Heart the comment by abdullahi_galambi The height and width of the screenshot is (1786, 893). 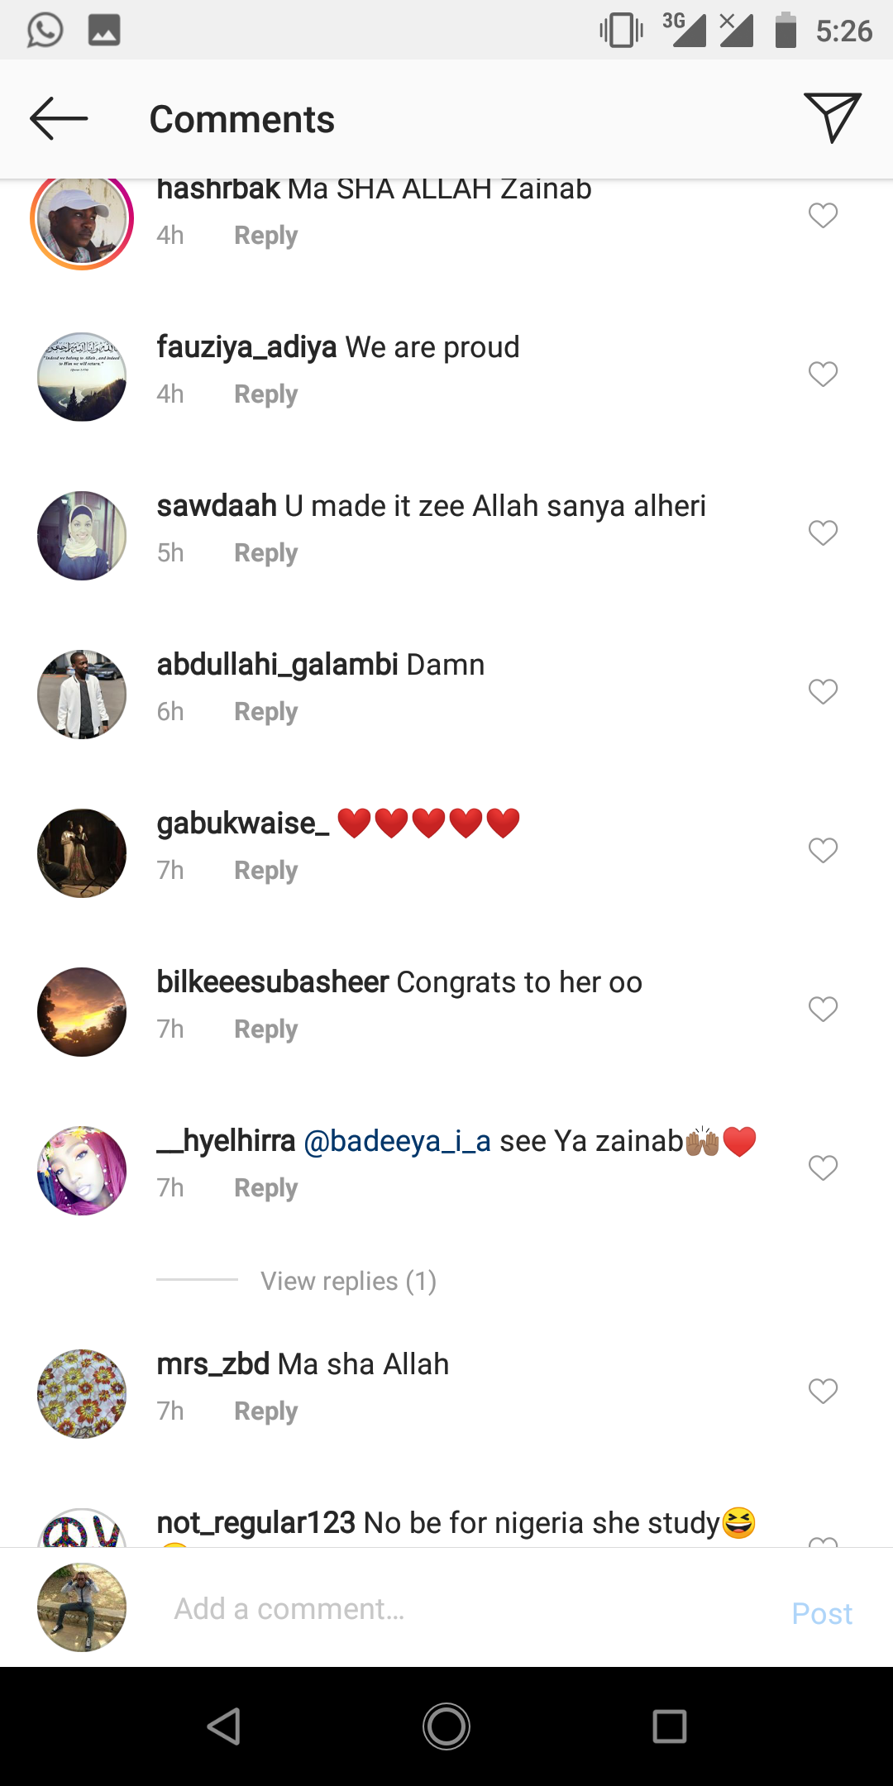[823, 692]
